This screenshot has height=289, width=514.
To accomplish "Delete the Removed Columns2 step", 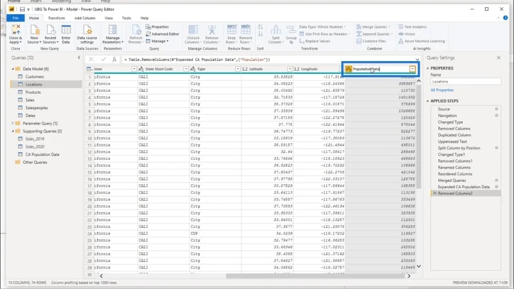I will click(x=435, y=193).
